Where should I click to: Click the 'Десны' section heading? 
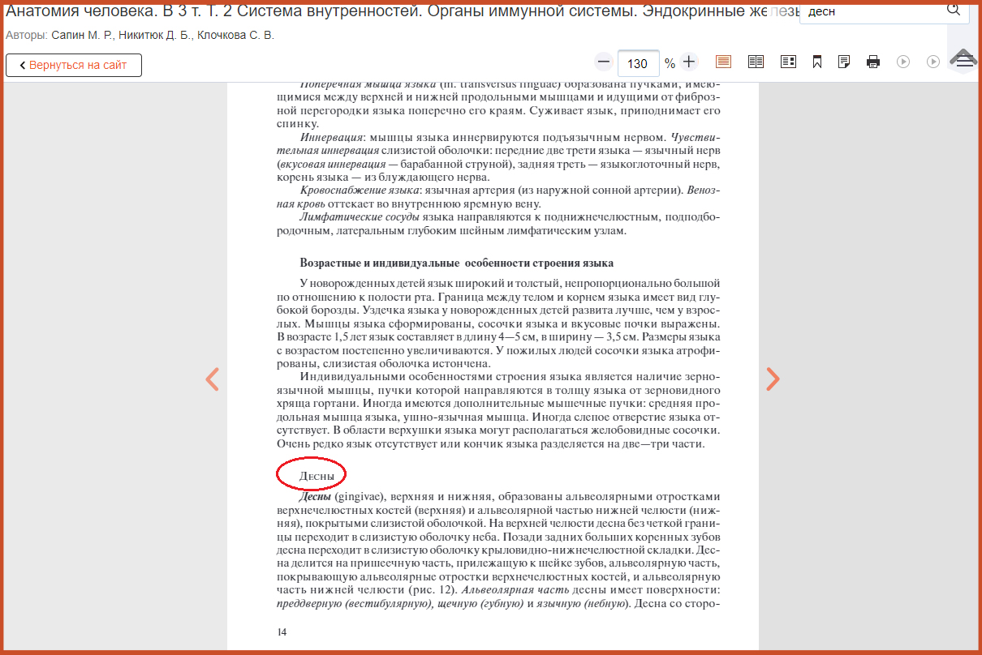tap(317, 476)
